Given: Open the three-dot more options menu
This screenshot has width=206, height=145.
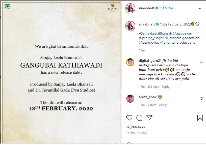Looking at the screenshot, I should coord(199,8).
